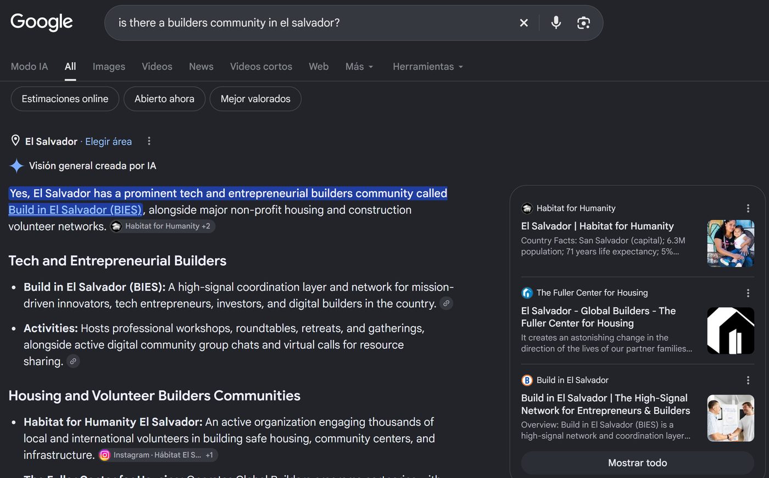The width and height of the screenshot is (769, 478).
Task: Click the Build in El Salvador B favicon
Action: [527, 380]
